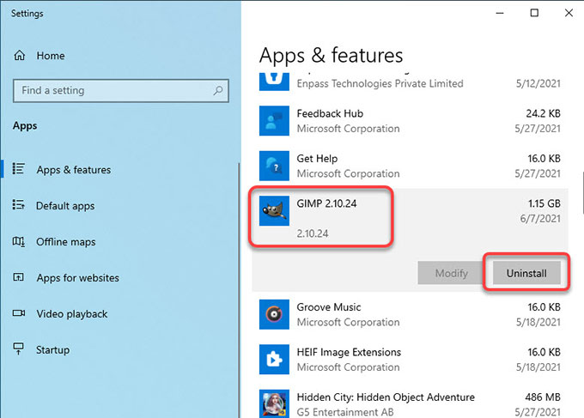
Task: Open the Startup settings page
Action: click(x=52, y=350)
